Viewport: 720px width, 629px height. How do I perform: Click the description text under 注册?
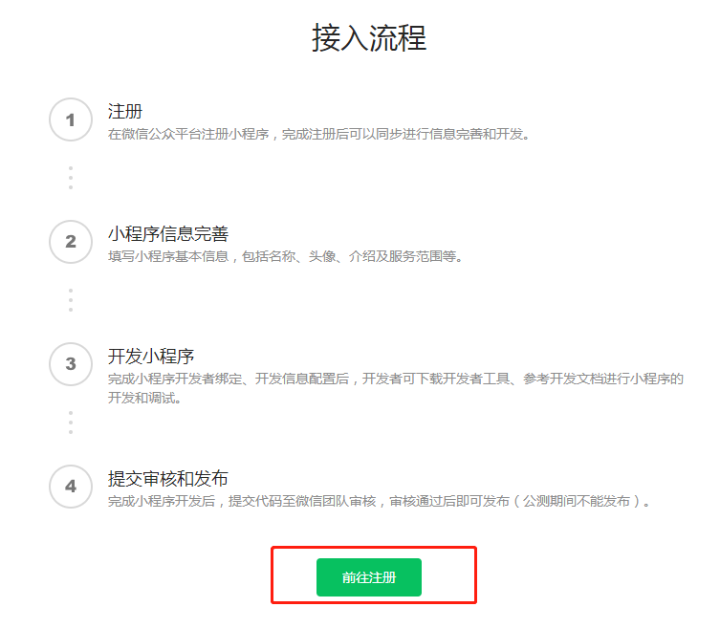click(x=318, y=135)
